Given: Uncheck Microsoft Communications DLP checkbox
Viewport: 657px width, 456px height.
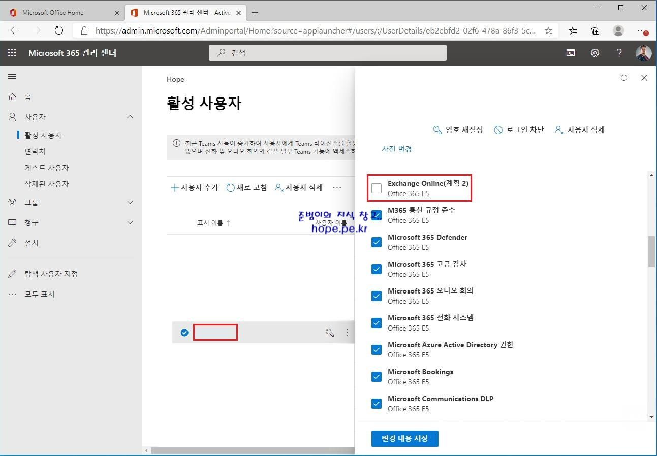Looking at the screenshot, I should [x=377, y=404].
